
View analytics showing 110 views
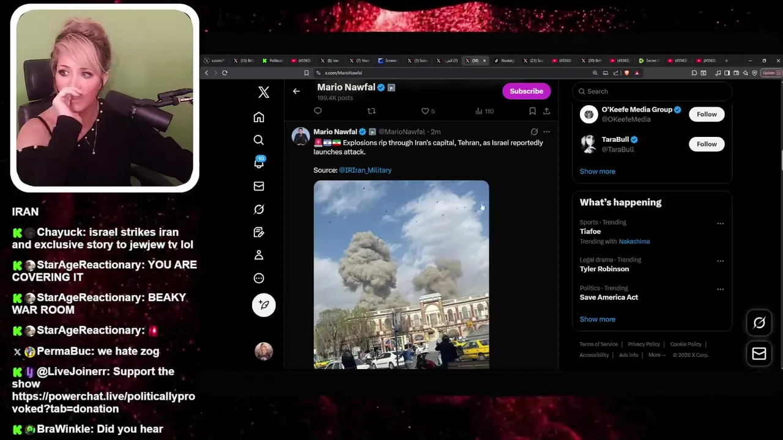tap(484, 111)
